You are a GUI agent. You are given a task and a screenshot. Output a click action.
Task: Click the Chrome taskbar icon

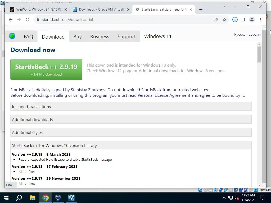pyautogui.click(x=46, y=198)
